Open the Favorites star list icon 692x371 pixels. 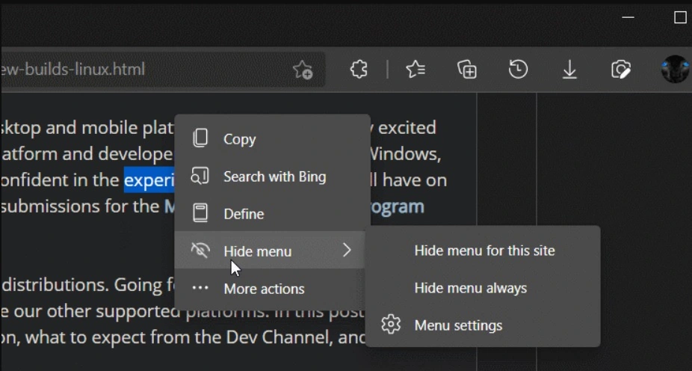coord(415,70)
